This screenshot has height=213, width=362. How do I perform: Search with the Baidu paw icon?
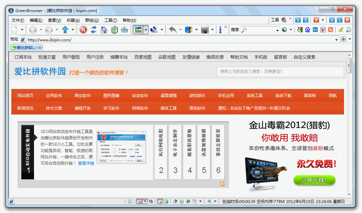point(308,30)
